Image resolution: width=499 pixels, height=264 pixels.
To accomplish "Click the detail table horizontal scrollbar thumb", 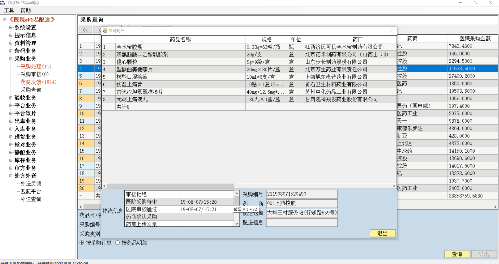I will pyautogui.click(x=171, y=186).
